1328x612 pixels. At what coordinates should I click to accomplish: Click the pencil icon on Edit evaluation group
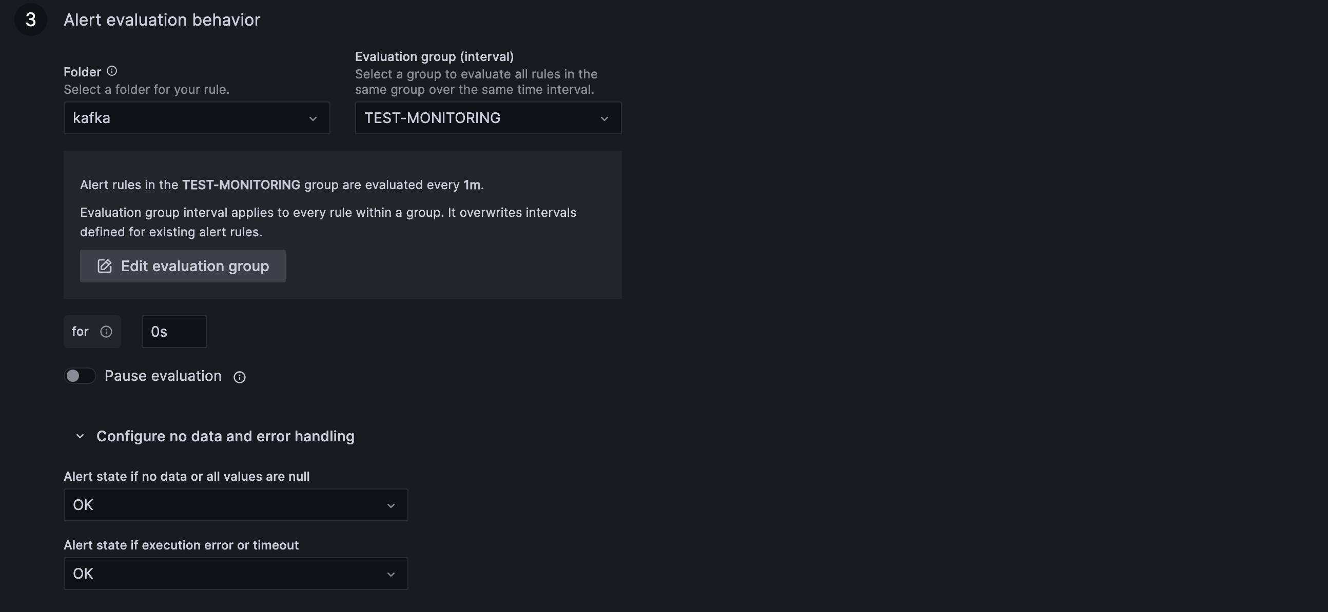click(105, 266)
